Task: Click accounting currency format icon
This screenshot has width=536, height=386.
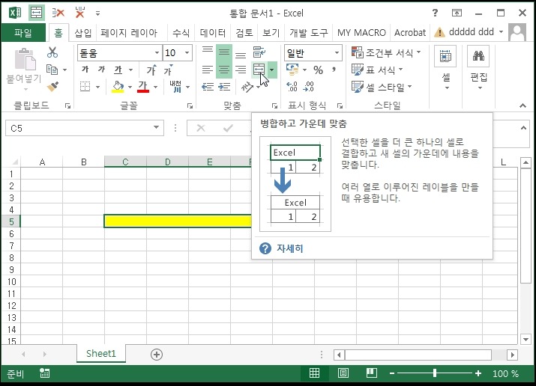Action: pos(292,70)
